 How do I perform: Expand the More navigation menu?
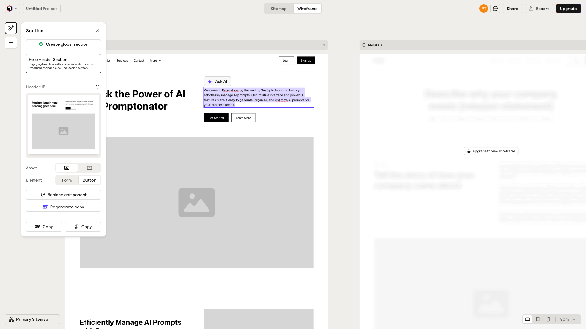pyautogui.click(x=155, y=60)
